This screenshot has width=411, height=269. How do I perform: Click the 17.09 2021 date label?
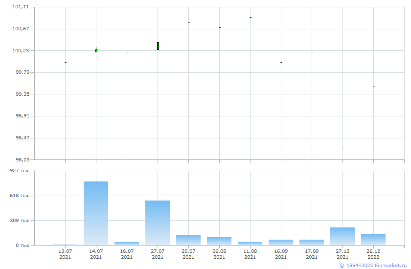312,254
